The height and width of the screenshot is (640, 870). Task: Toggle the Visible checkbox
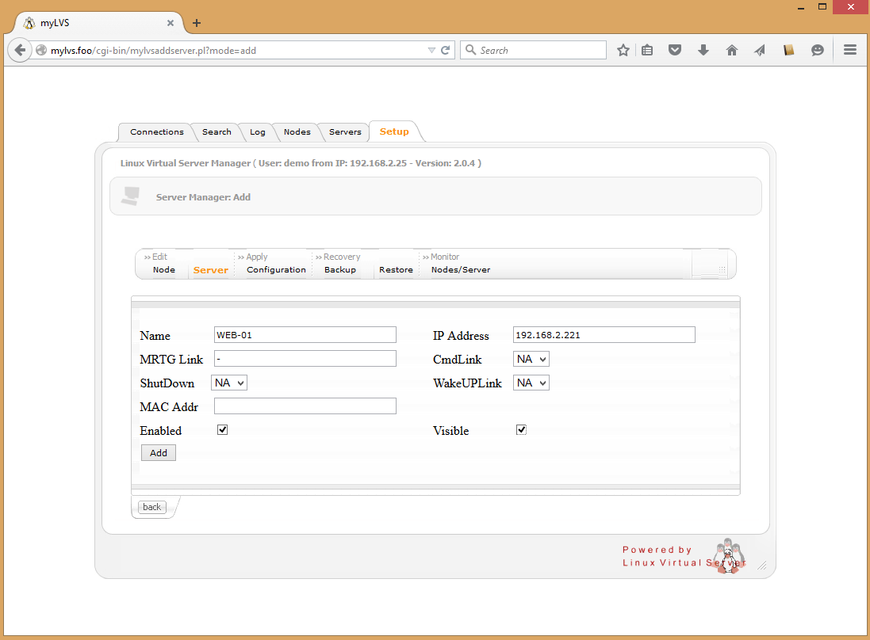coord(521,430)
